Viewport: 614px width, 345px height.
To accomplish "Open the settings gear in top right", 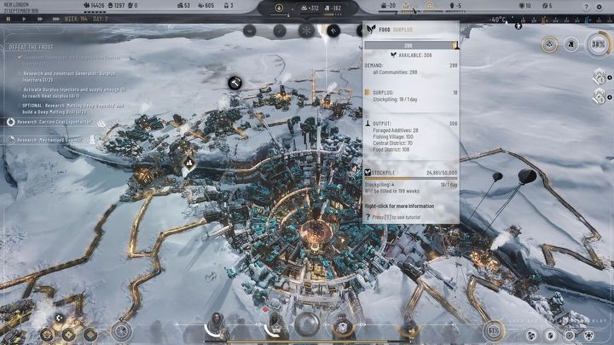I will tap(600, 7).
